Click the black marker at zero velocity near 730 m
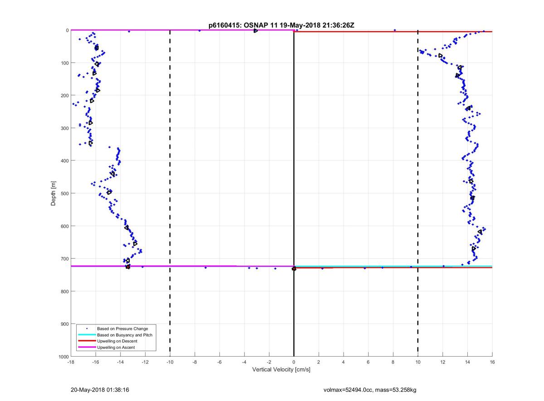 [x=294, y=269]
